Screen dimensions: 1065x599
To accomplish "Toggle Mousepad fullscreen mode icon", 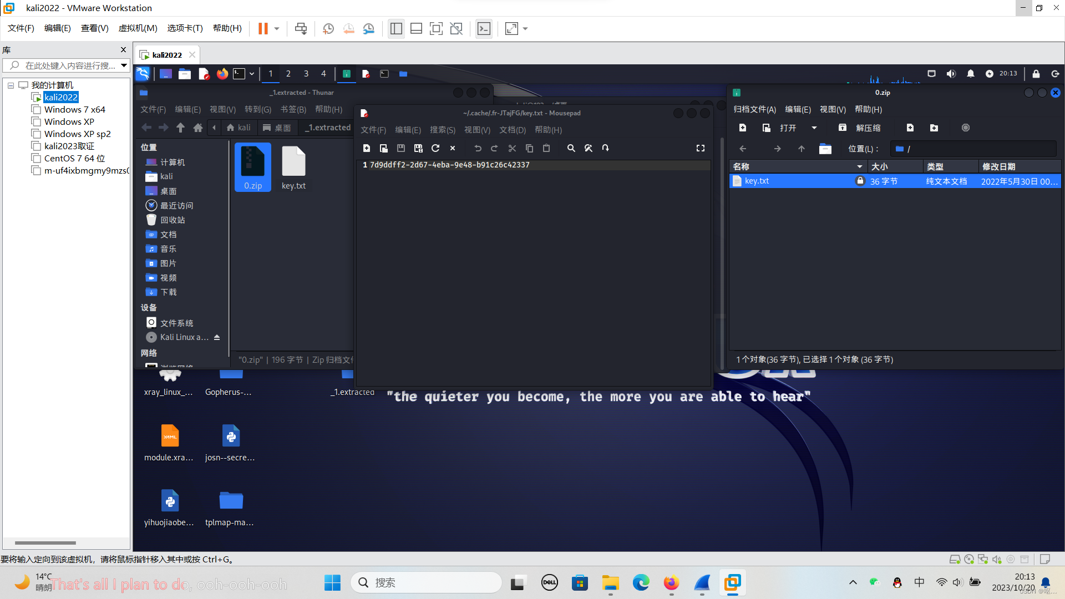I will click(x=701, y=148).
